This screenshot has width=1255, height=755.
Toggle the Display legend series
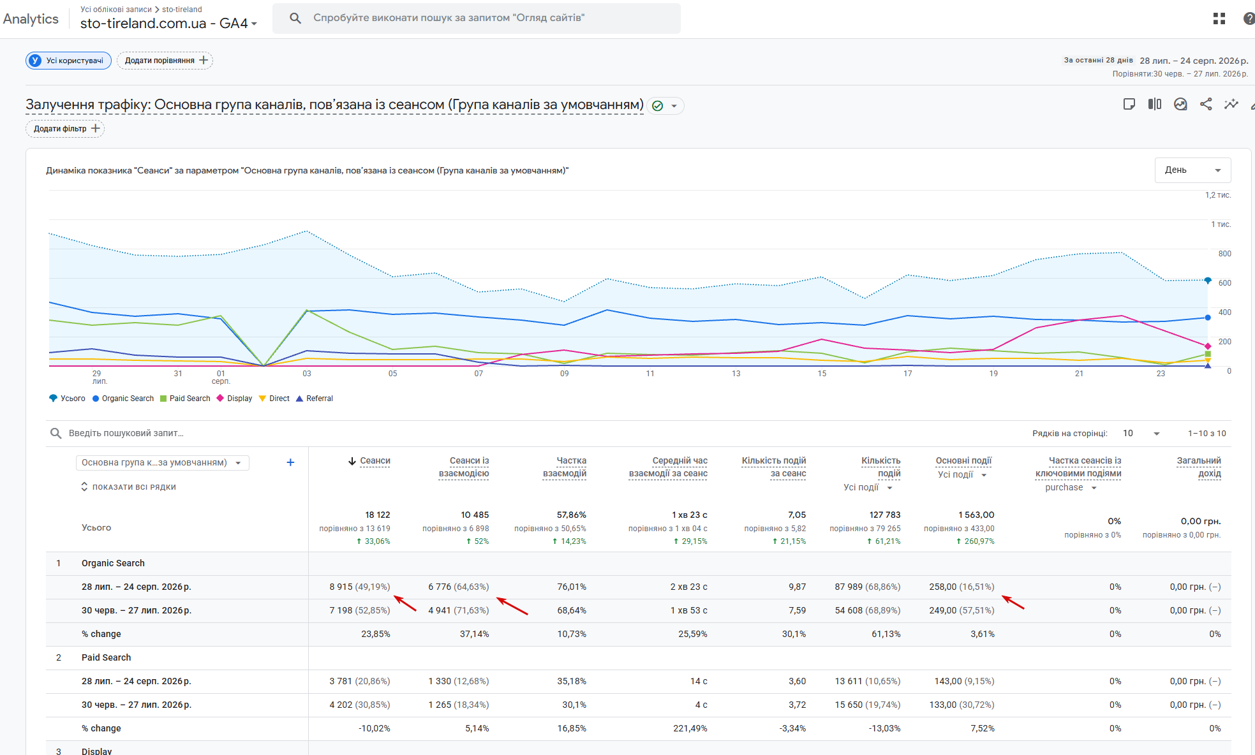[x=234, y=399]
